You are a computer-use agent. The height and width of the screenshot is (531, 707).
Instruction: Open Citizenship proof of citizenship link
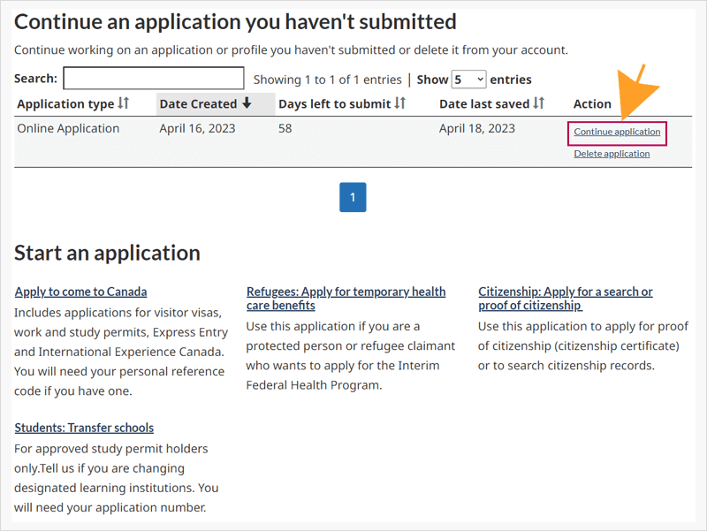(566, 299)
